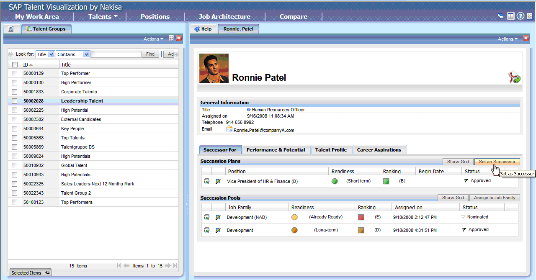Export Ronnie Patel profile to PDF
This screenshot has width=536, height=280.
(514, 77)
